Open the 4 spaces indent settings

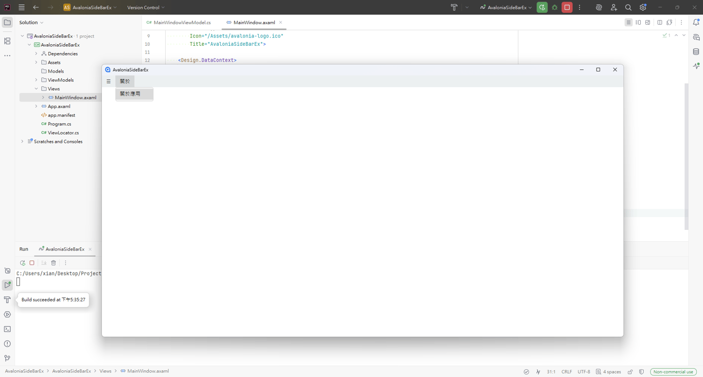pos(608,372)
